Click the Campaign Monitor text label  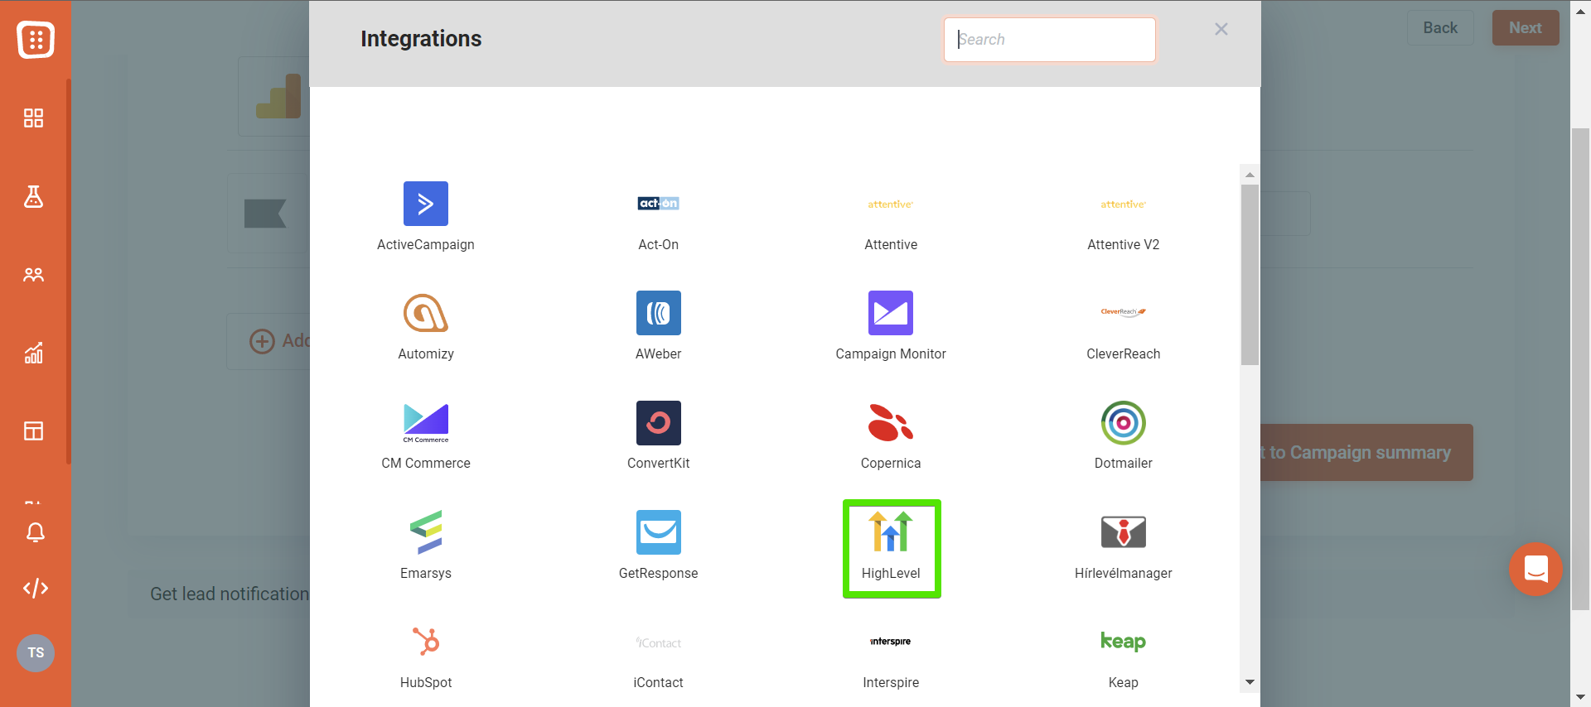891,354
